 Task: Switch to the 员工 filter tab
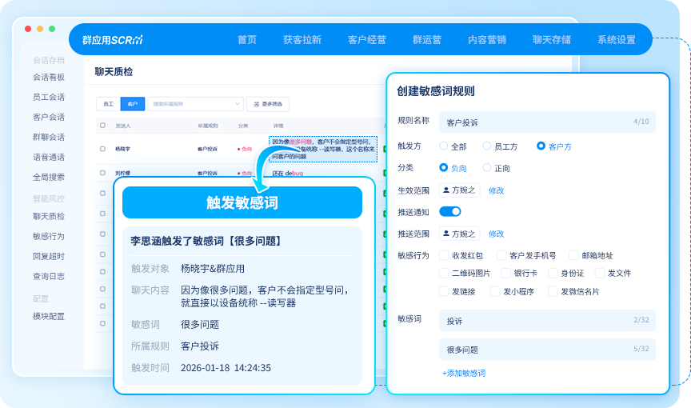(x=109, y=104)
